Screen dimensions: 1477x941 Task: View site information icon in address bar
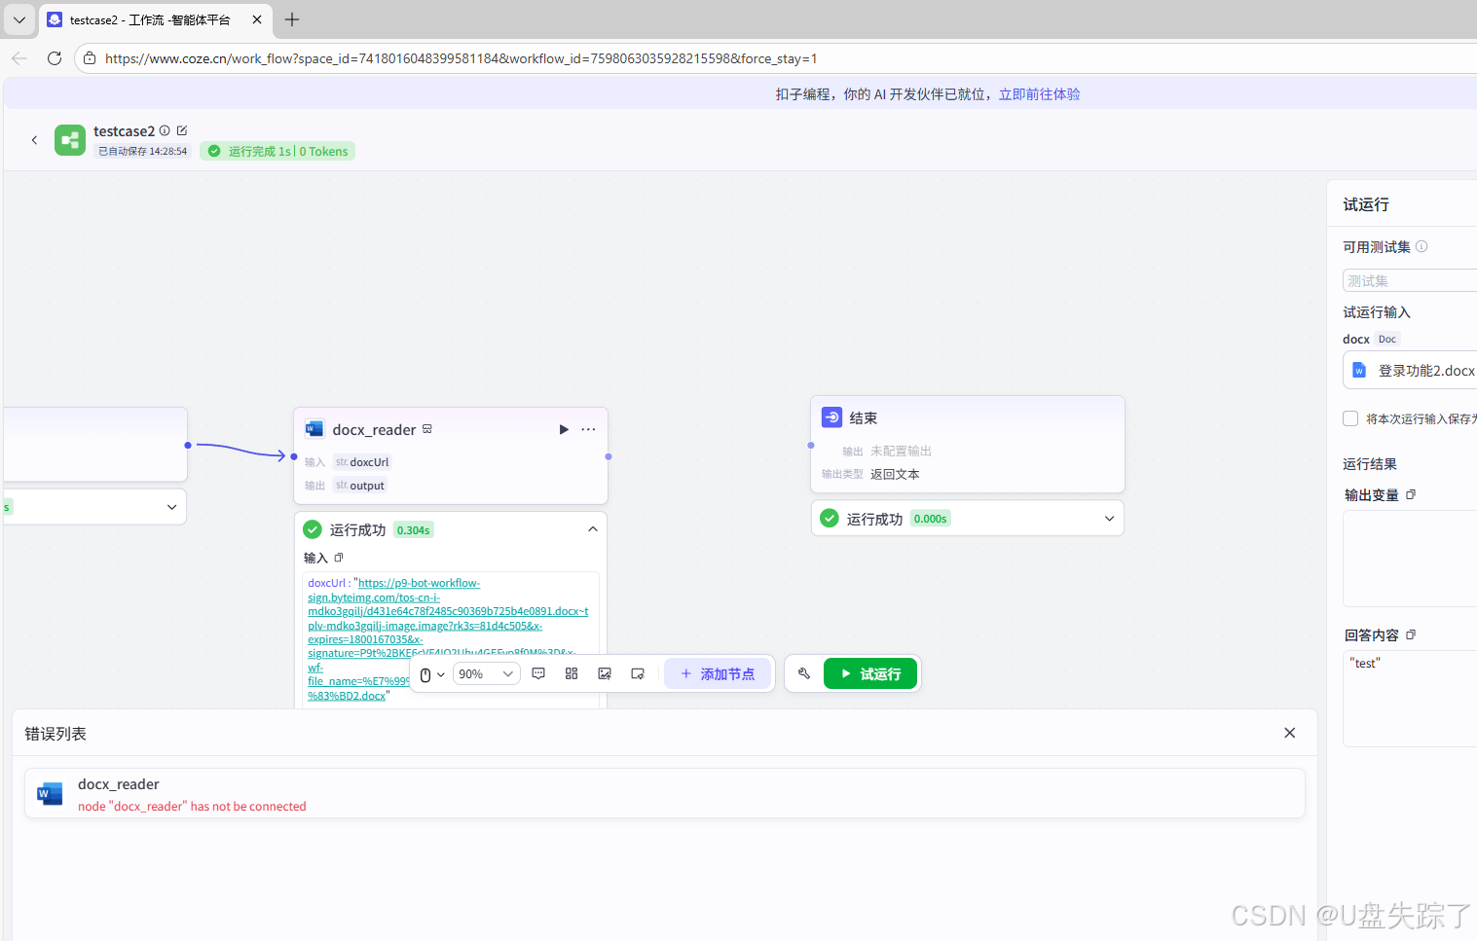(x=90, y=58)
